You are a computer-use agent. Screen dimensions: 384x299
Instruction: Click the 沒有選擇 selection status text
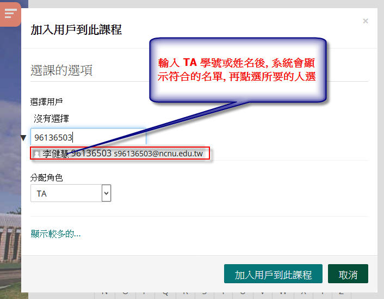coord(51,118)
